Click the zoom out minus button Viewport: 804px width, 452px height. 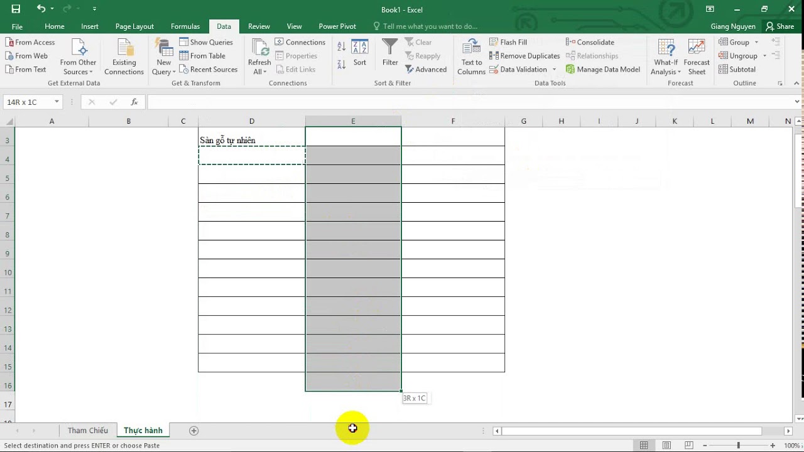tap(705, 445)
